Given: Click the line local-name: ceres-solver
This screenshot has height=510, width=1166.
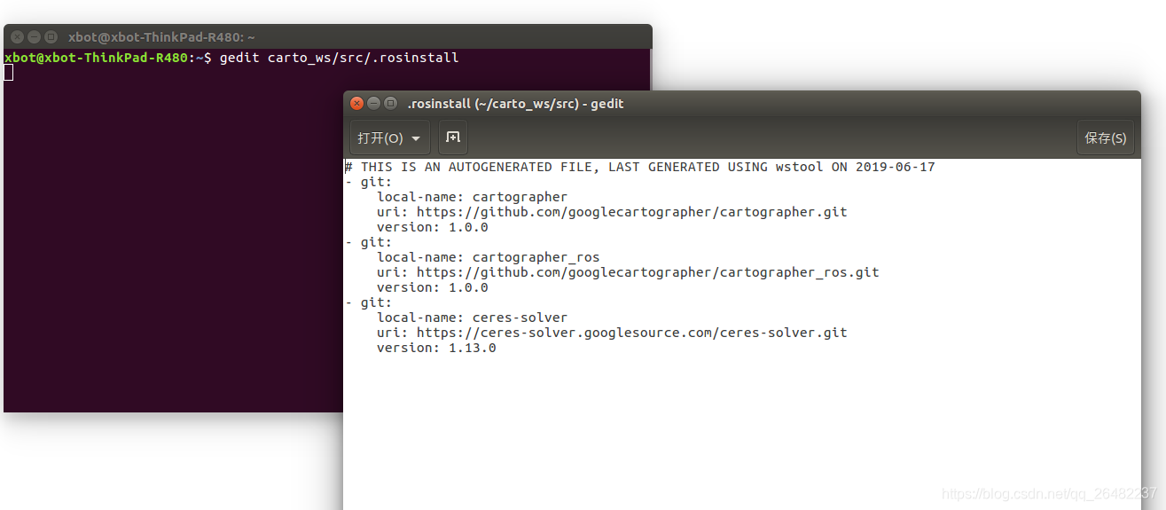Looking at the screenshot, I should [472, 318].
